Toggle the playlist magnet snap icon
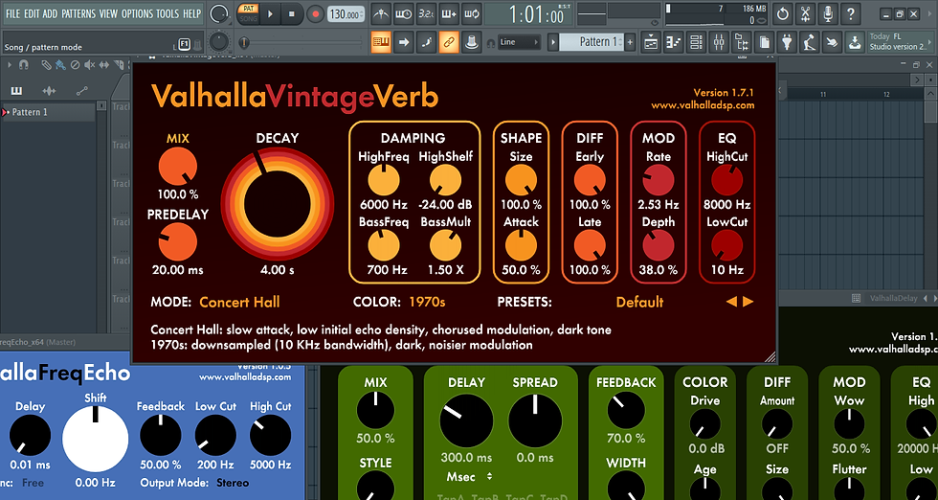Screen dimensions: 938x500 coord(24,65)
